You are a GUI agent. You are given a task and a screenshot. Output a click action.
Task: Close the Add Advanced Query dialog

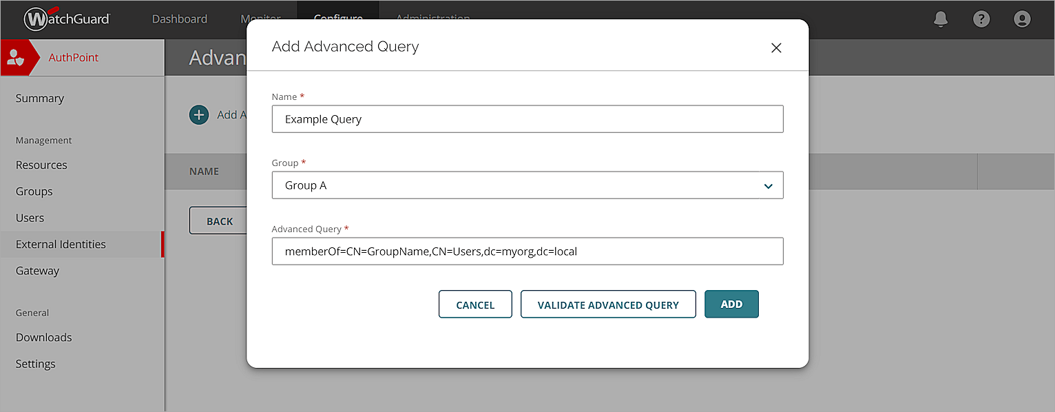pos(776,48)
